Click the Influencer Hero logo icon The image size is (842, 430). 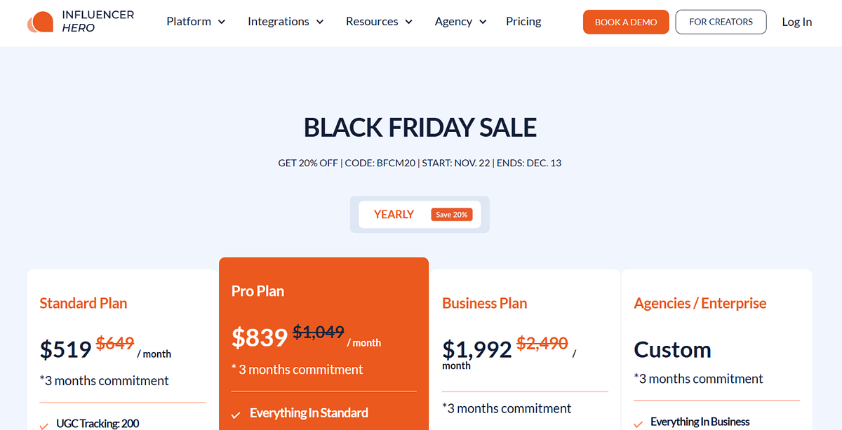click(x=40, y=22)
